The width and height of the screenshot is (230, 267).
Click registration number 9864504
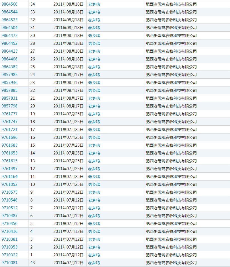click(x=10, y=28)
